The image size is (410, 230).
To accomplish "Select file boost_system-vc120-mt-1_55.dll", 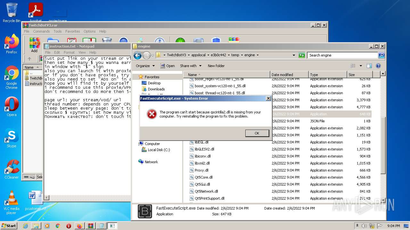I will click(x=220, y=86).
